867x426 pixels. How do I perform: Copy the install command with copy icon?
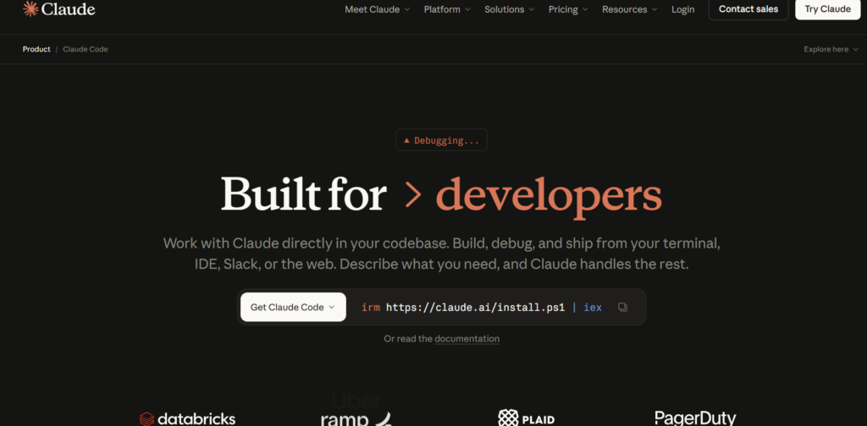(622, 308)
